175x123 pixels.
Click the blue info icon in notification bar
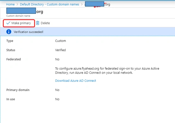point(9,32)
